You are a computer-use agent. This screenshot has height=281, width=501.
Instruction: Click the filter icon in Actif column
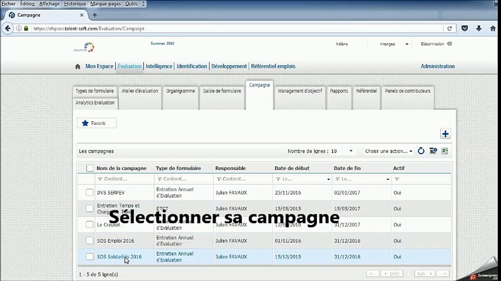(x=397, y=179)
